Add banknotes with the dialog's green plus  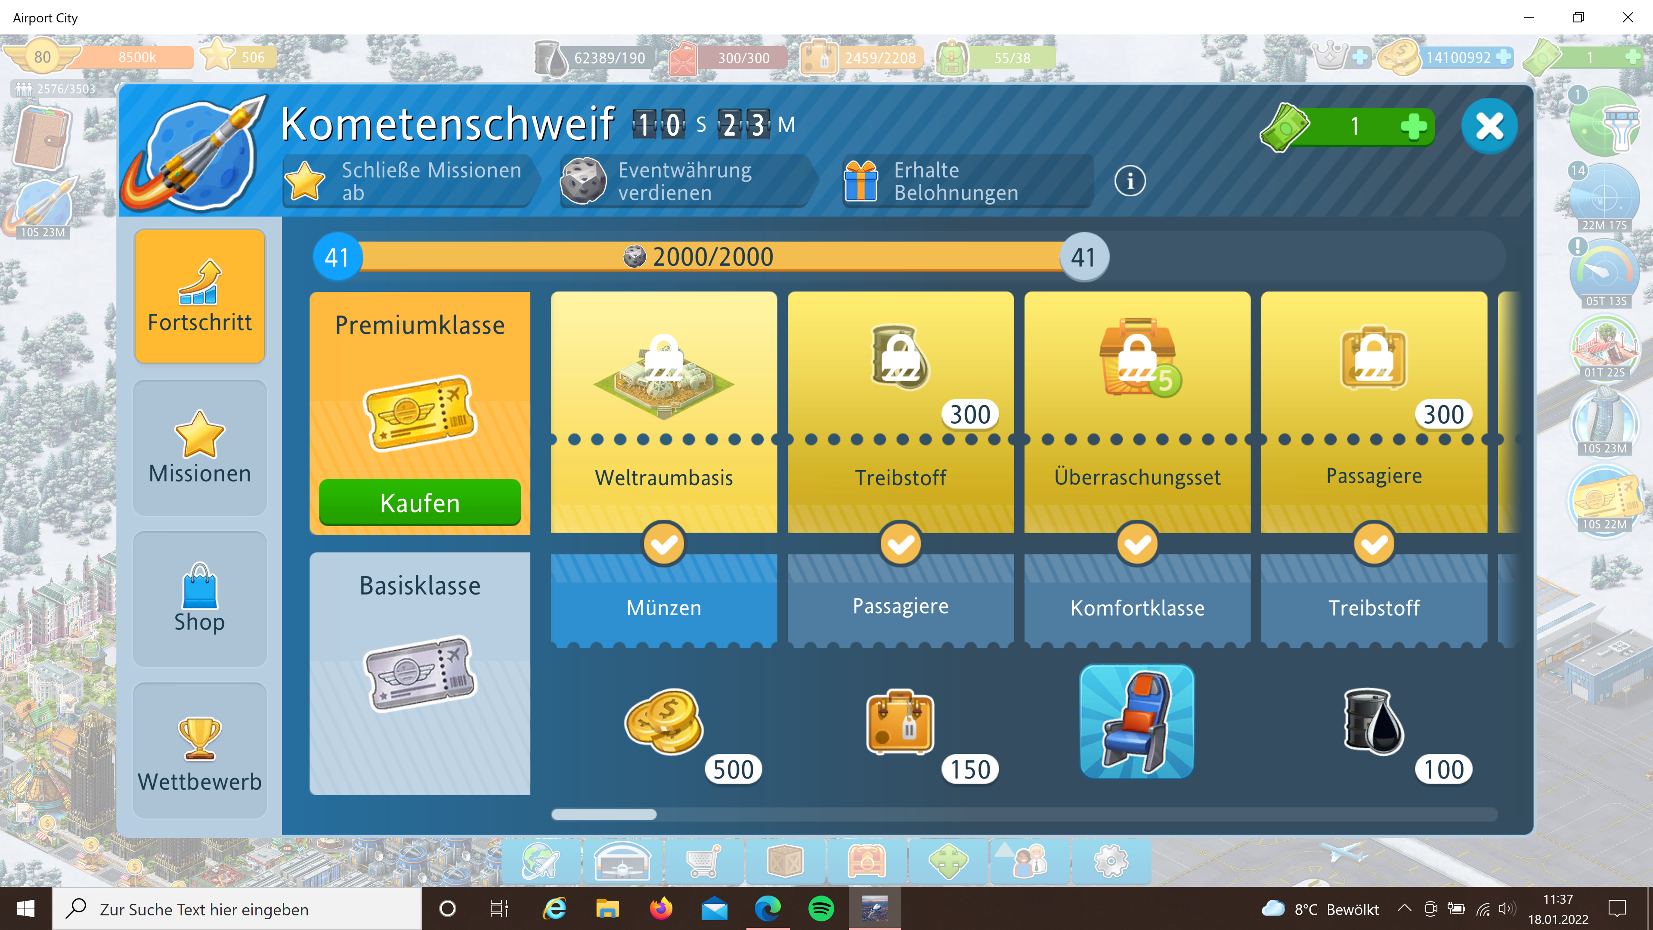[1413, 127]
